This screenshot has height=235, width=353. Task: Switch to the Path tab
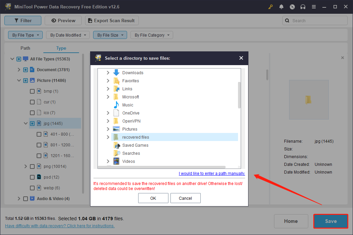pyautogui.click(x=25, y=48)
